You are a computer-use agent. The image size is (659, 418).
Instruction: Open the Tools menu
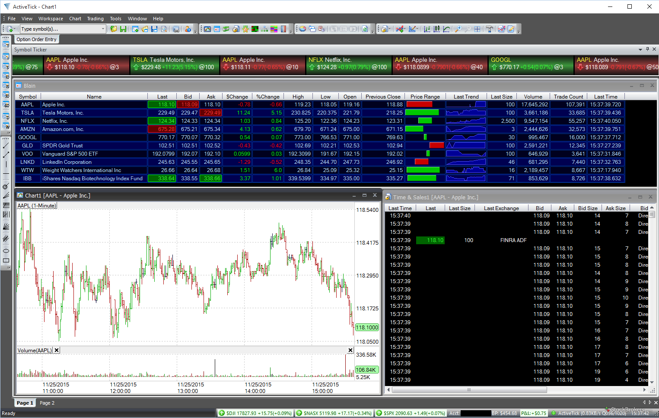(x=115, y=19)
